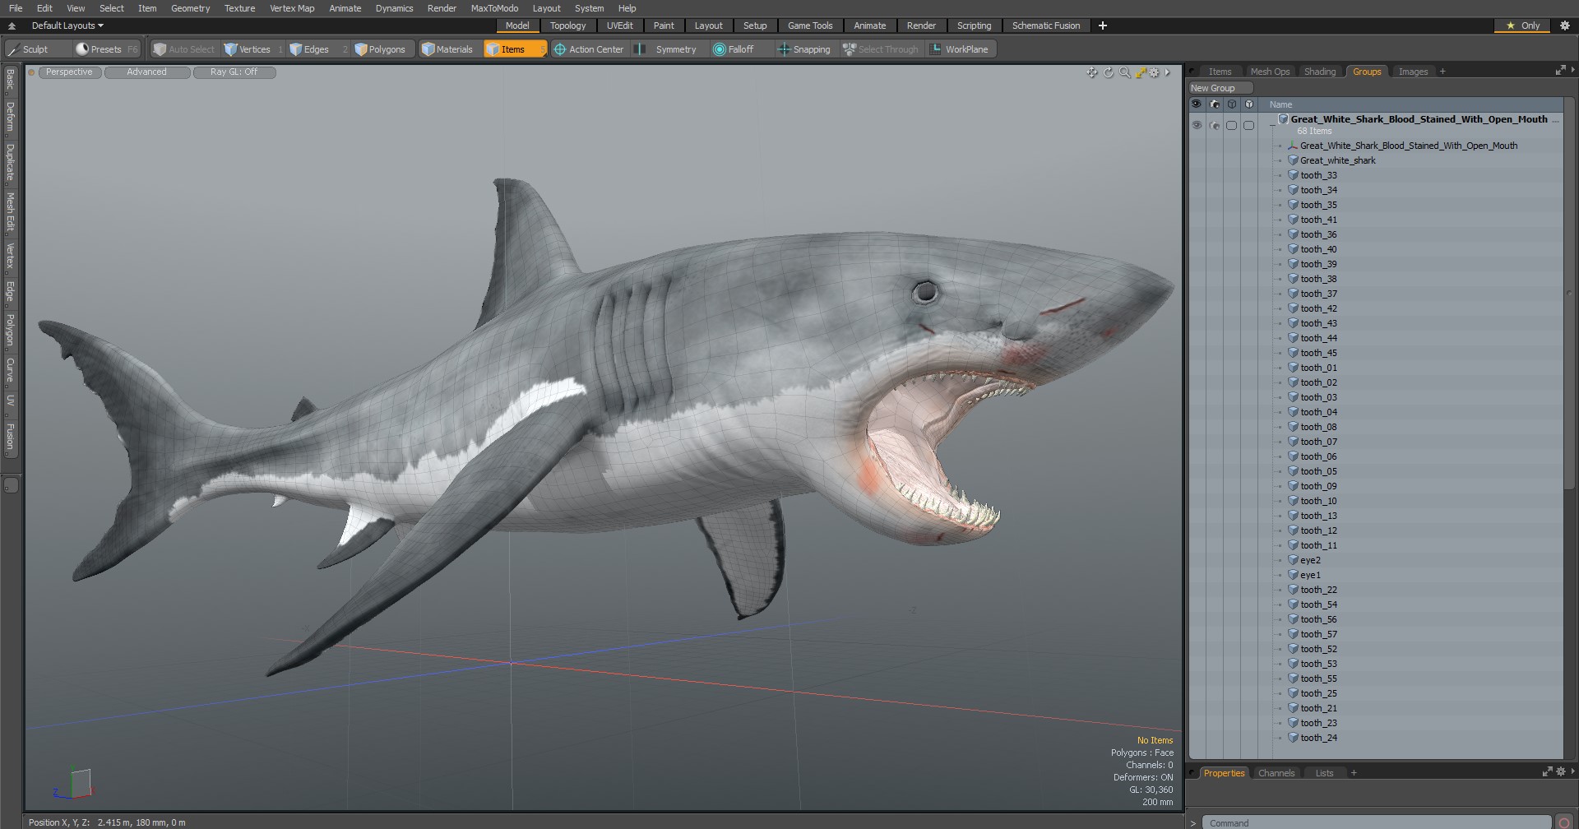Open layout settings gear at top right
This screenshot has height=829, width=1579.
(x=1564, y=25)
